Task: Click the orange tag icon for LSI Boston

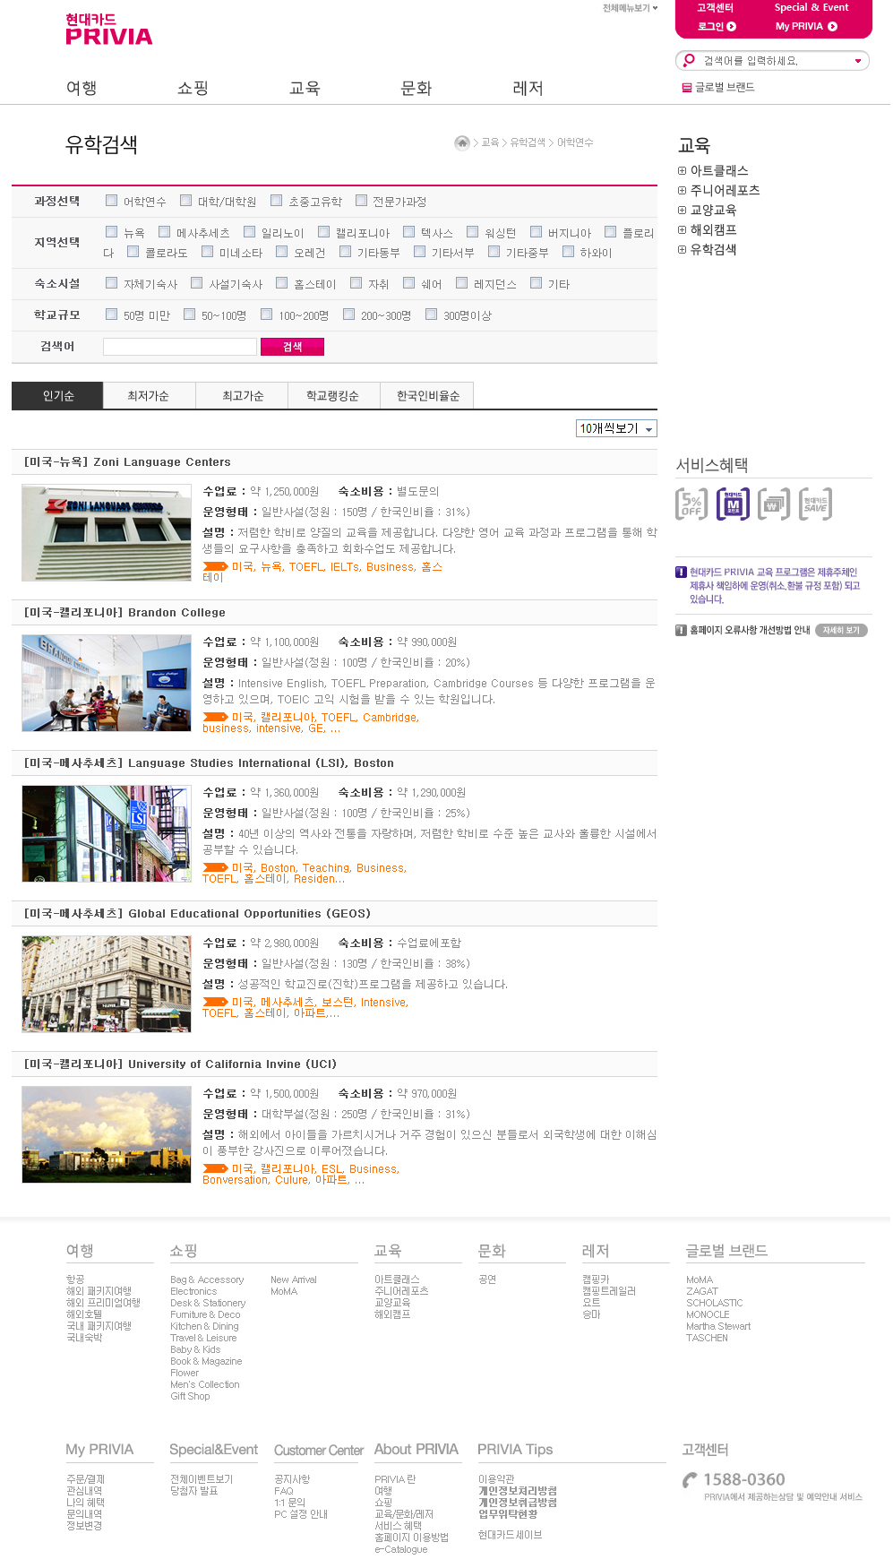Action: (215, 867)
